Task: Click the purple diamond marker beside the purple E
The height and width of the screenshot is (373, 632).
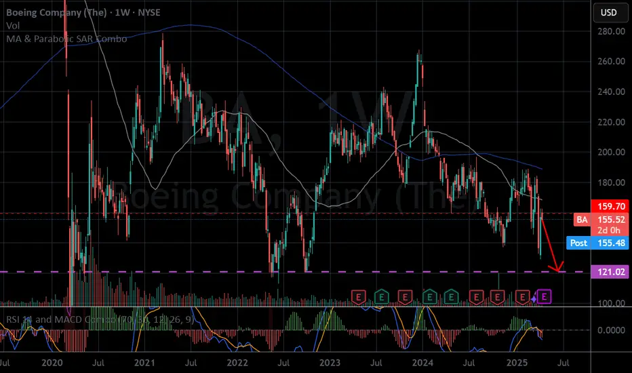Action: [534, 299]
